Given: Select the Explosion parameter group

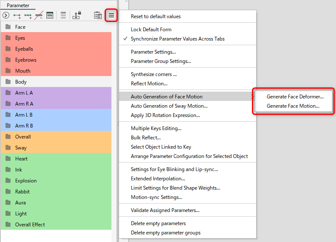Looking at the screenshot, I should pyautogui.click(x=56, y=180).
